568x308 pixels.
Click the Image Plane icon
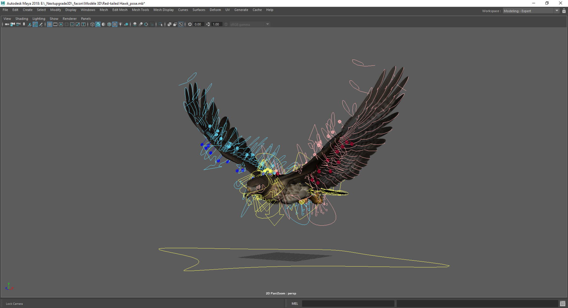[x=30, y=24]
